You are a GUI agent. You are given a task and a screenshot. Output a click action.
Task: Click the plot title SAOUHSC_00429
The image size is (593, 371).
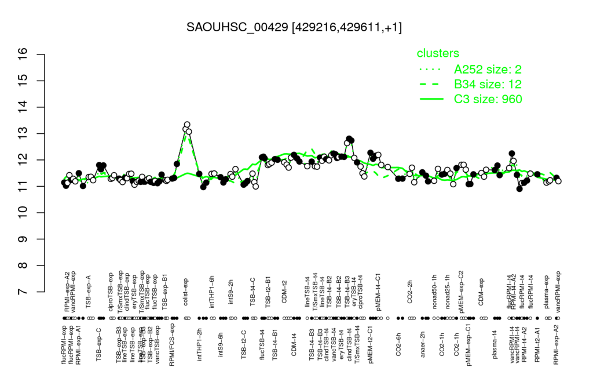[294, 28]
